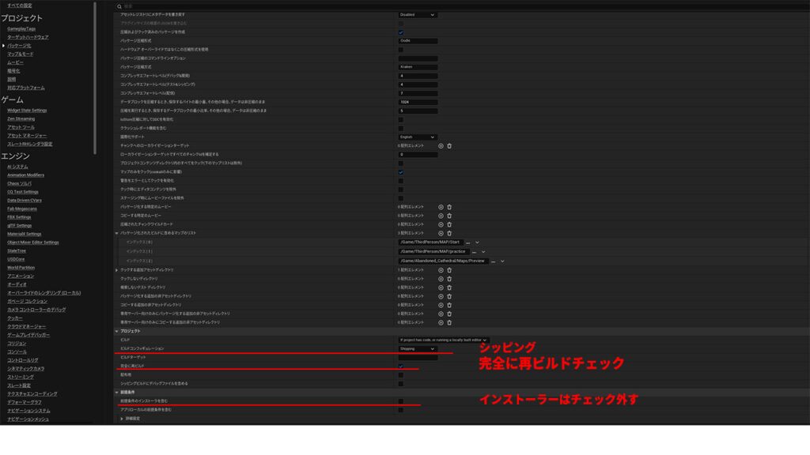Uncheck the 完全に再ビルド checkbox
810x455 pixels.
click(x=401, y=366)
